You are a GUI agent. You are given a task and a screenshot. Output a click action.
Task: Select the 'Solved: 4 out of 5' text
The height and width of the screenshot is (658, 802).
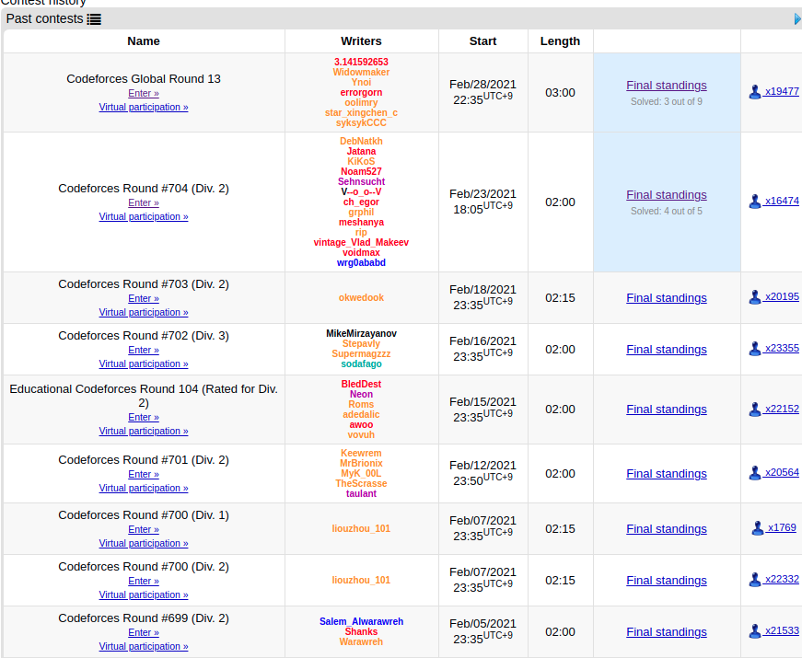coord(667,211)
